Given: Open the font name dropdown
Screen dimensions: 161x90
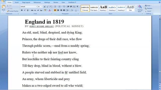Looking at the screenshot, I should (36, 7).
